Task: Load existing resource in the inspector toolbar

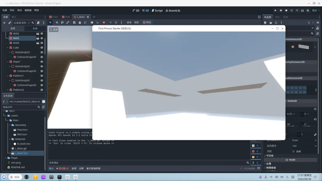Action: click(x=271, y=23)
